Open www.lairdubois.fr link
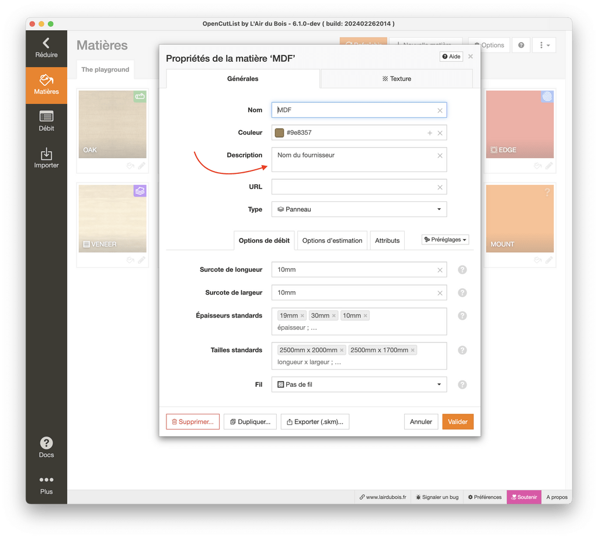Image resolution: width=598 pixels, height=538 pixels. click(x=383, y=497)
